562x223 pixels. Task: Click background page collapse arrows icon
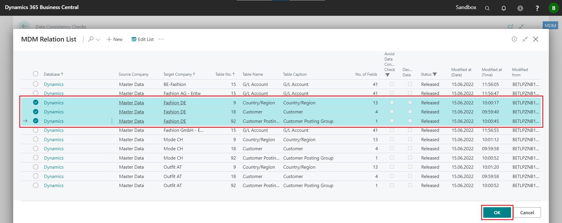[x=521, y=26]
